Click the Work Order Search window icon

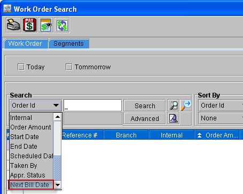tap(7, 9)
